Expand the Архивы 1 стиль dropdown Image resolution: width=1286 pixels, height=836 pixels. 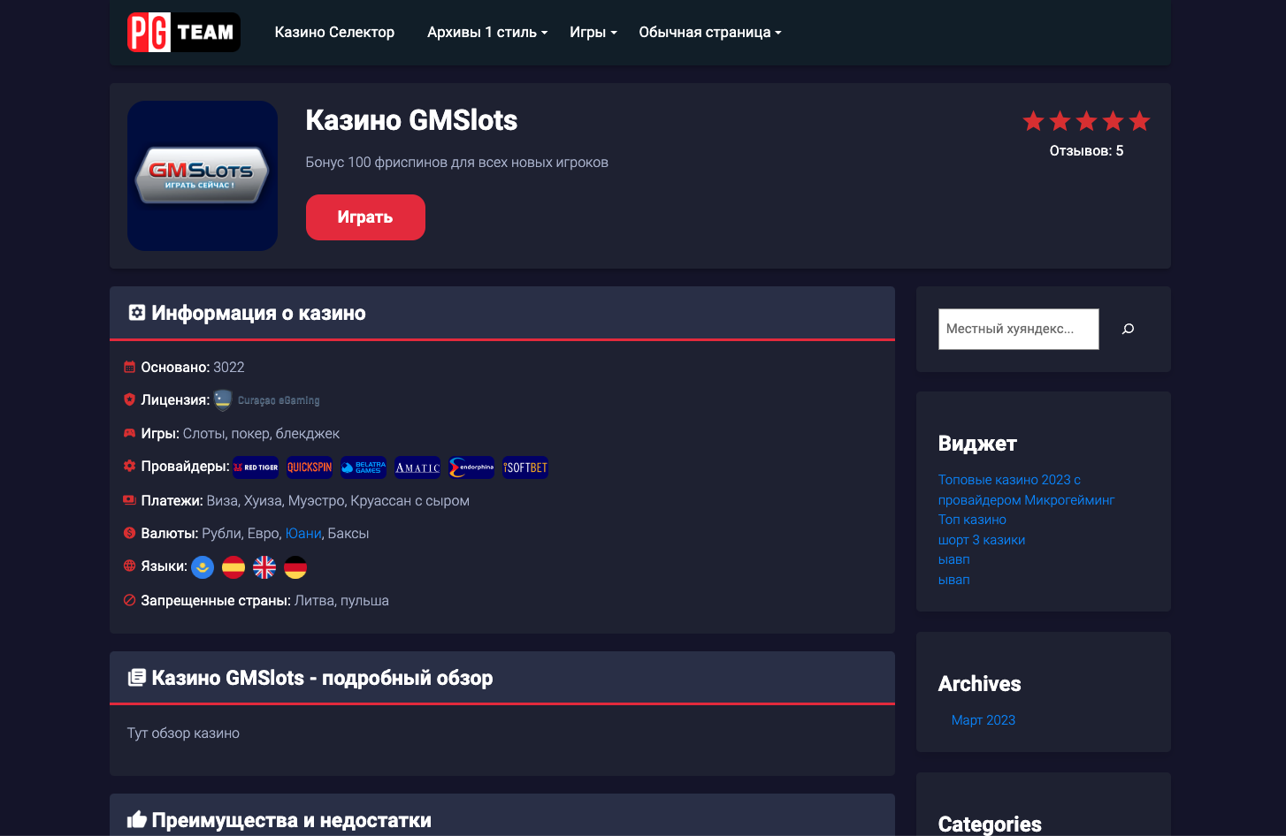(x=486, y=33)
